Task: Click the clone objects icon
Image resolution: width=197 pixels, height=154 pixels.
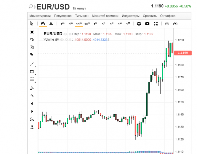Action: tap(32, 55)
